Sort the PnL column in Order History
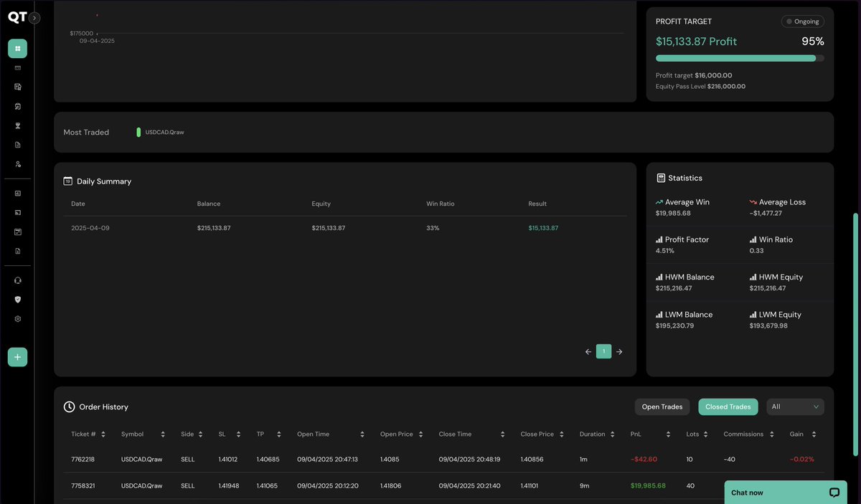This screenshot has height=504, width=861. [667, 434]
